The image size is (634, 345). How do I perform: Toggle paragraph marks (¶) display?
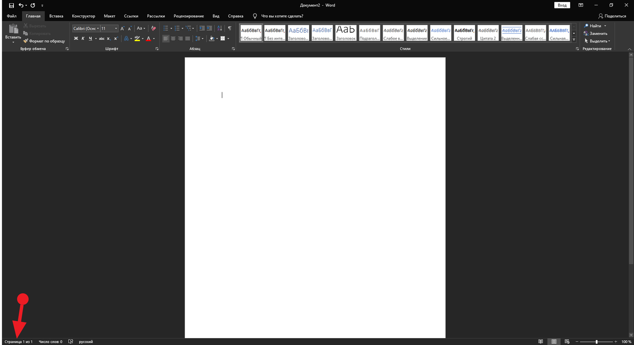coord(229,28)
